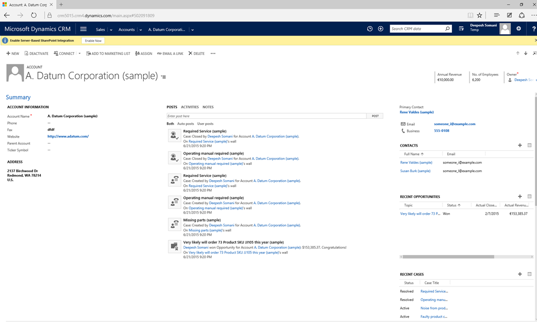Open the hamburger navigation menu
This screenshot has height=322, width=537.
coord(83,29)
